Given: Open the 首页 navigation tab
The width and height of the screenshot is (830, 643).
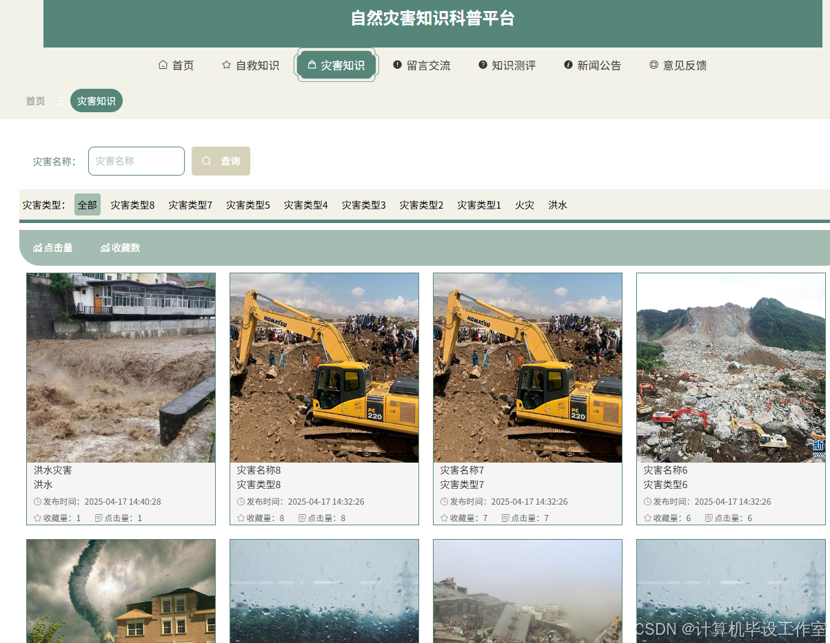Looking at the screenshot, I should tap(176, 65).
